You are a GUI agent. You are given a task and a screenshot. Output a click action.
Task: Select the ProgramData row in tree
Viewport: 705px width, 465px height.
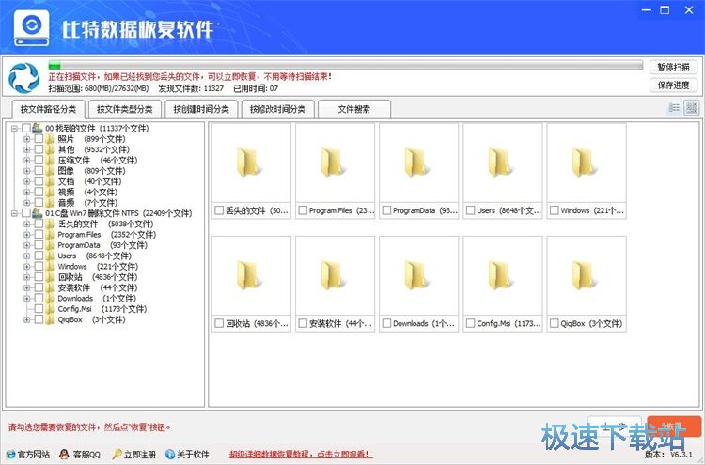point(102,245)
